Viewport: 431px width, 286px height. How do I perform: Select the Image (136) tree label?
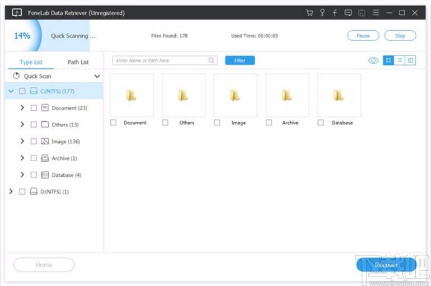click(66, 142)
